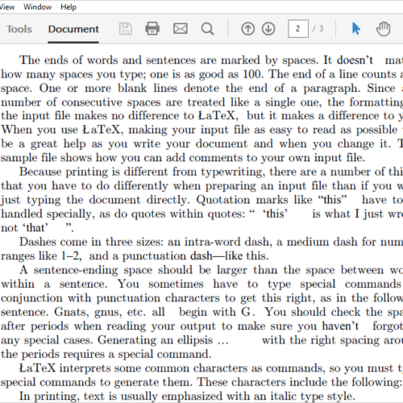Click the page number field showing 2
This screenshot has width=403, height=403.
[298, 29]
